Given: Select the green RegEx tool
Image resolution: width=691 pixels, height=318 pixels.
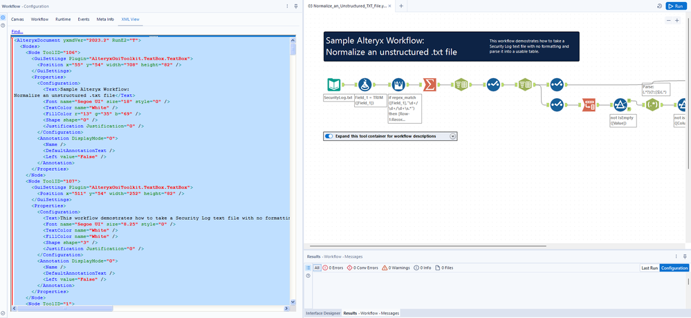Looking at the screenshot, I should click(x=652, y=105).
